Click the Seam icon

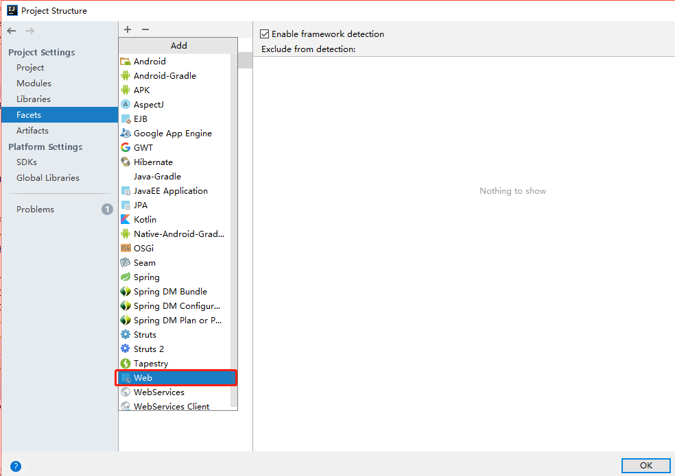(x=126, y=263)
